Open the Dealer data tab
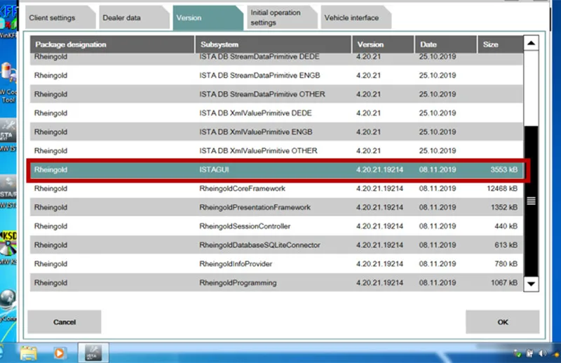Screen dimensions: 561x363 tap(133, 18)
